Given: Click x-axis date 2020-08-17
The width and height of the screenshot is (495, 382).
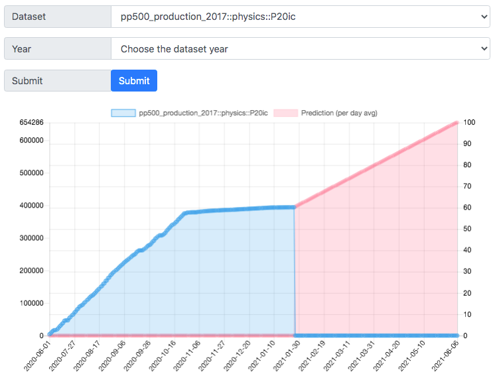Looking at the screenshot, I should pos(87,356).
